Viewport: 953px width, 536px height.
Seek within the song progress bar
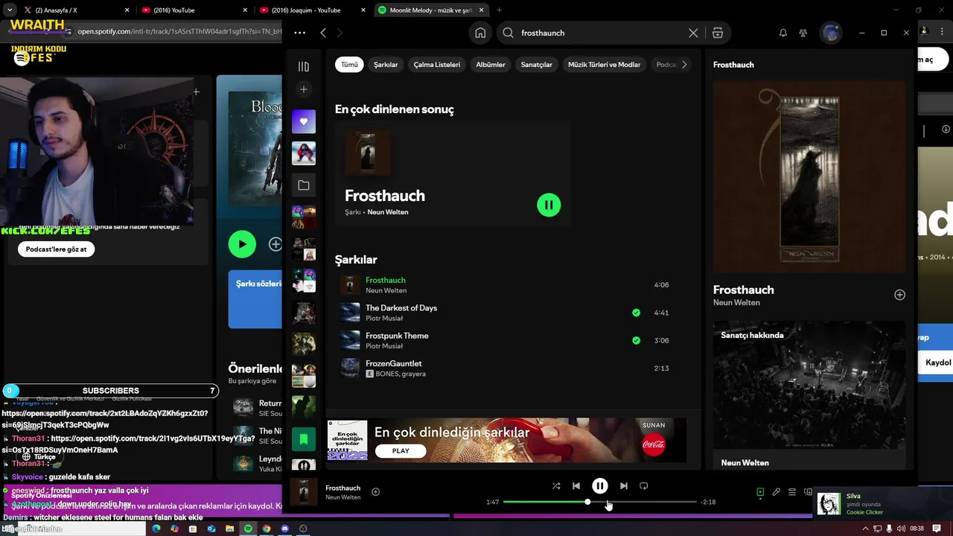click(599, 502)
